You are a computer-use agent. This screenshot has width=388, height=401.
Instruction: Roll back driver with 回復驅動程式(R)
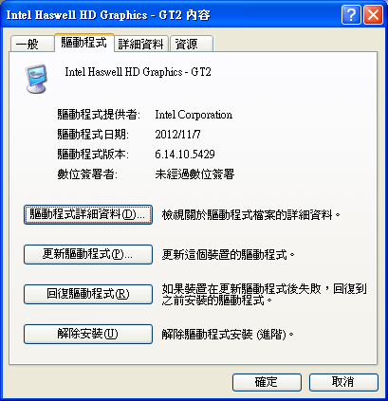pos(88,294)
